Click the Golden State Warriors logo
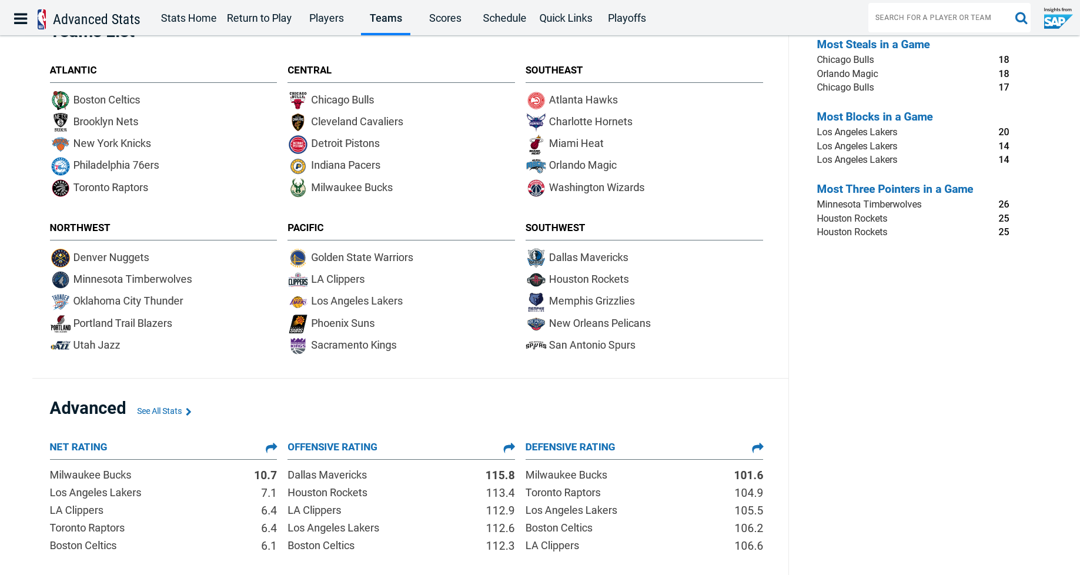Image resolution: width=1080 pixels, height=575 pixels. 298,258
